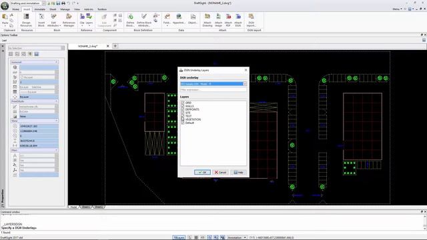The height and width of the screenshot is (240, 427).
Task: Toggle the GRID layer checkbox
Action: [183, 103]
